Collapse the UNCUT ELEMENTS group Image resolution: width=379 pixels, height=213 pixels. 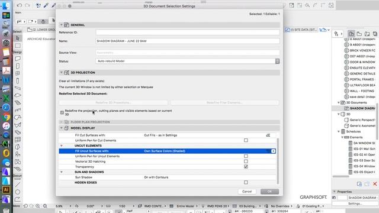(x=62, y=146)
